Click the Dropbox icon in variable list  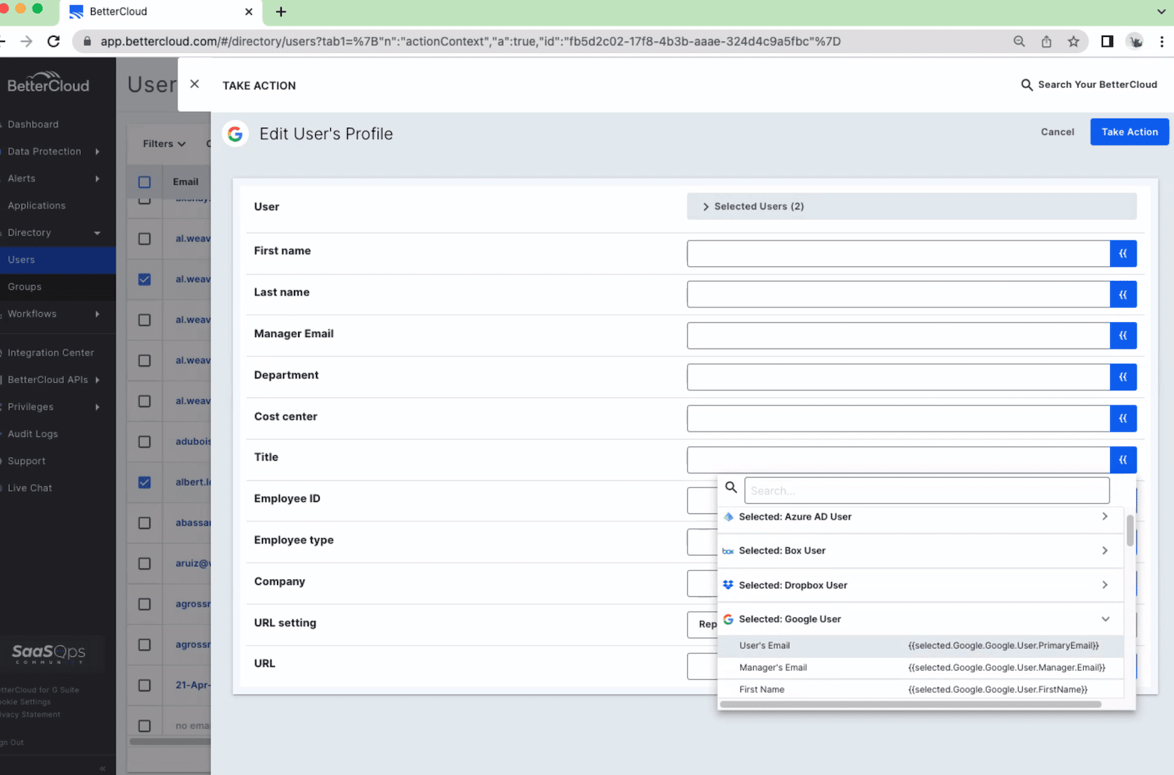click(x=728, y=585)
